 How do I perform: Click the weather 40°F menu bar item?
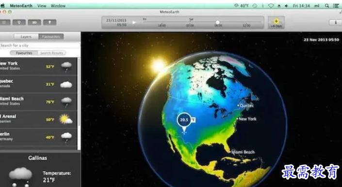tap(241, 6)
